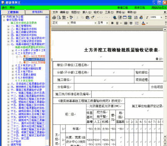Click the Copy icon in the toolbar
The height and width of the screenshot is (146, 167).
point(83,17)
